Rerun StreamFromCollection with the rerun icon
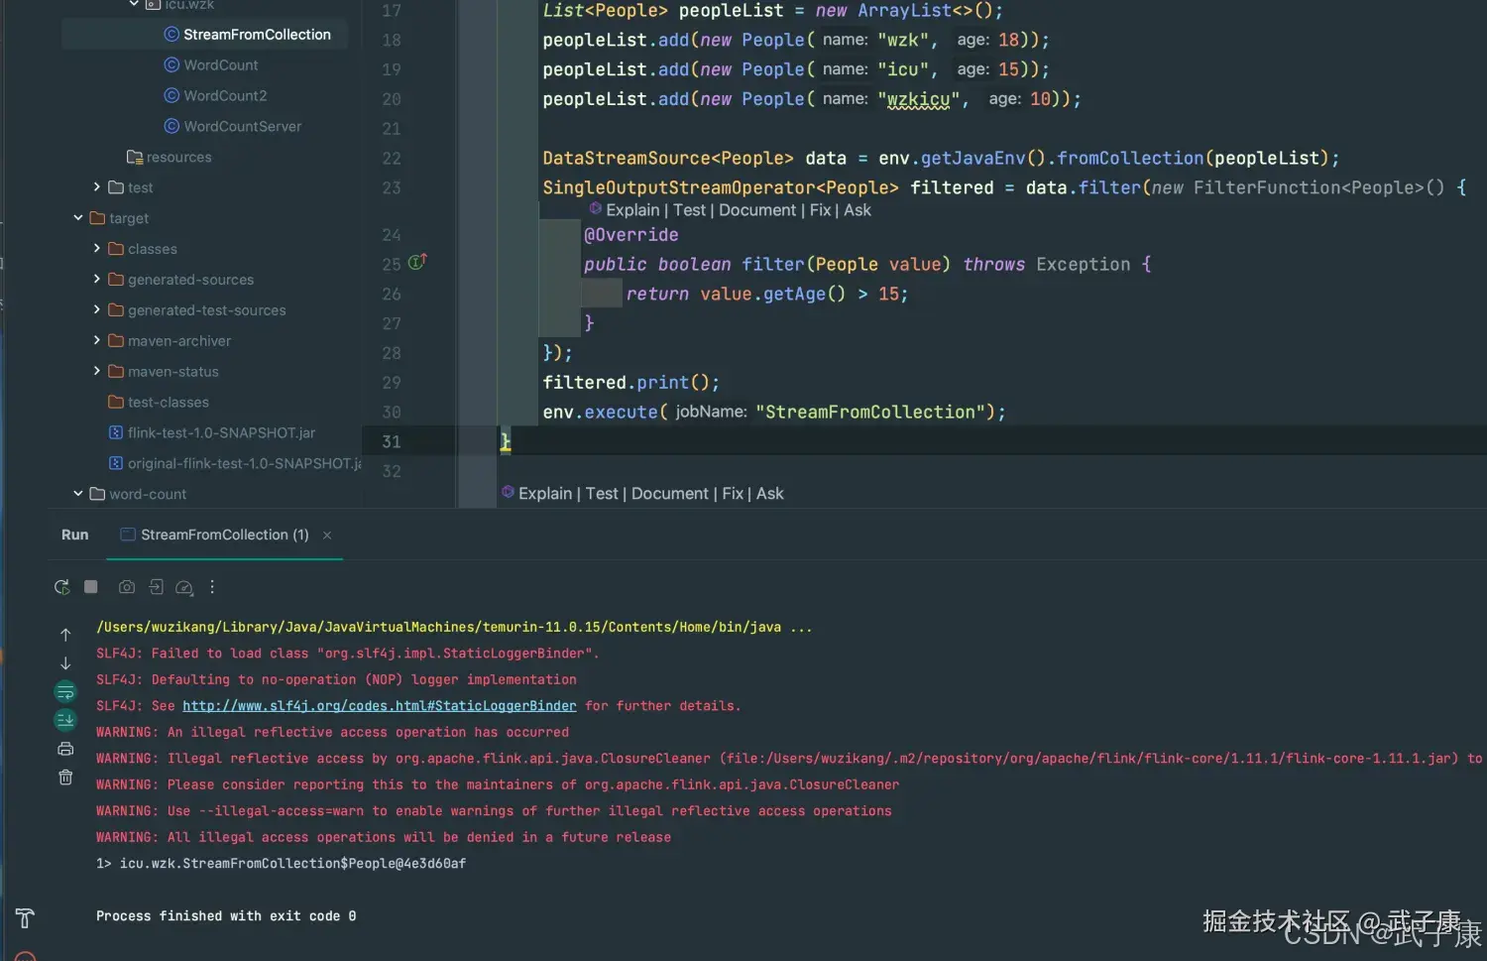This screenshot has width=1487, height=961. [x=61, y=587]
